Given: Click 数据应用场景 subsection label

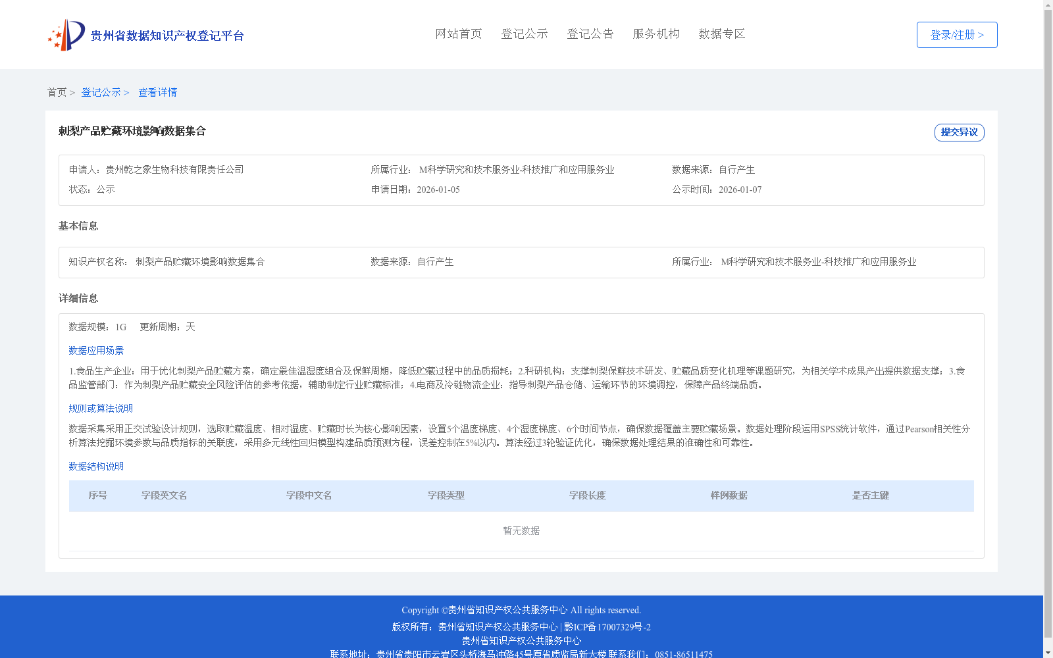Looking at the screenshot, I should tap(96, 351).
